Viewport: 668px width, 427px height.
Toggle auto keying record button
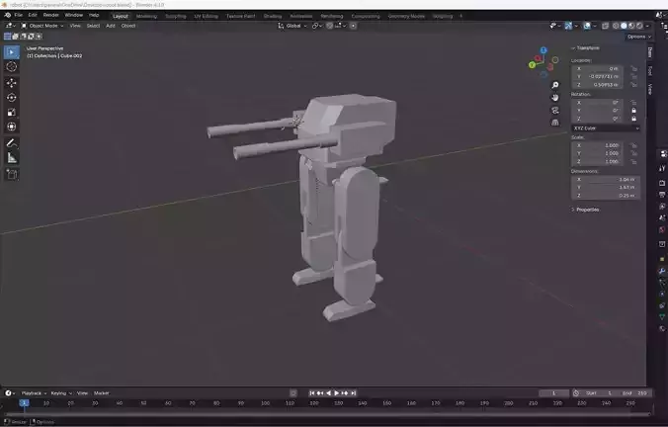[293, 393]
